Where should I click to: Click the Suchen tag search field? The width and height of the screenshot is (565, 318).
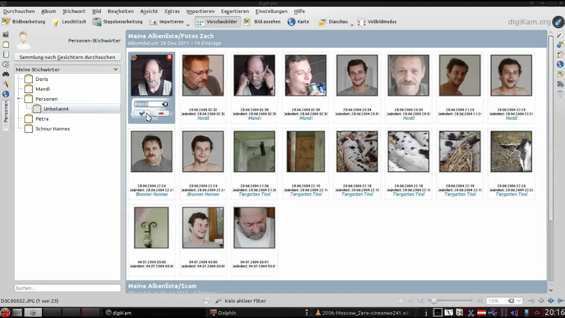click(x=68, y=288)
